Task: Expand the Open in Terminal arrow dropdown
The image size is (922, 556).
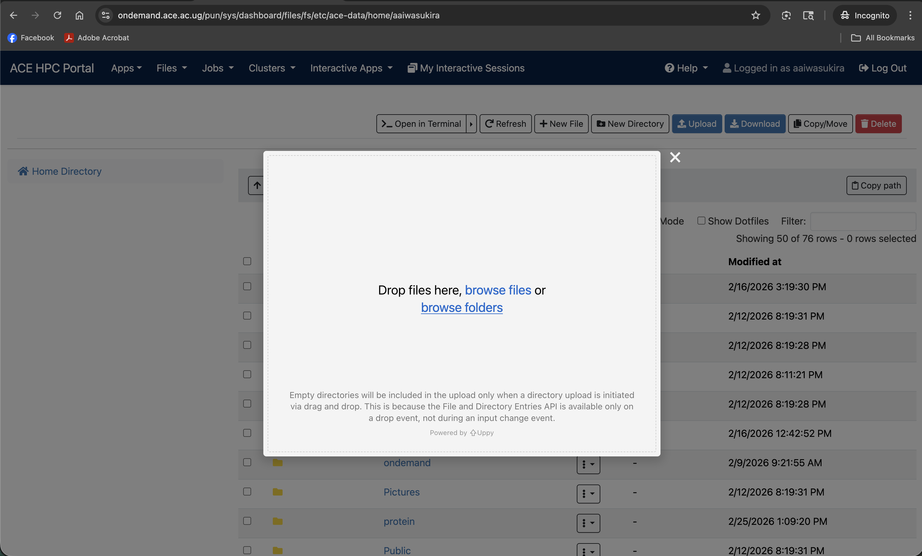Action: (471, 124)
